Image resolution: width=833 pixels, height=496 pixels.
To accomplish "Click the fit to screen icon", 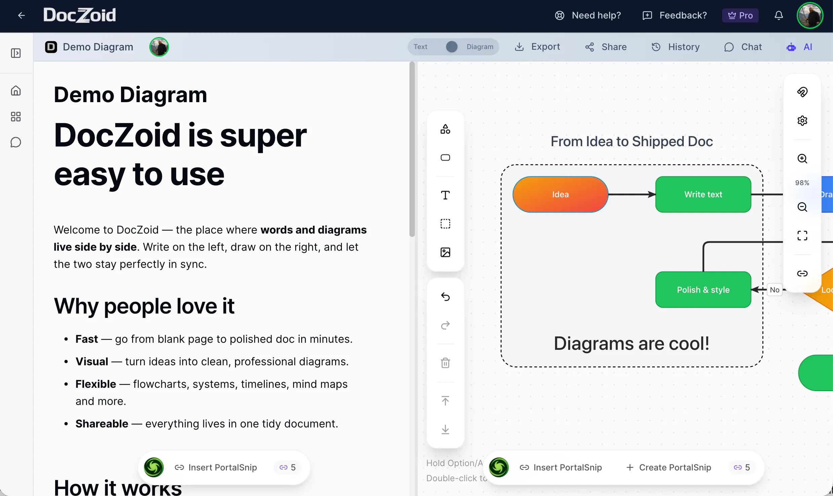I will click(x=802, y=236).
